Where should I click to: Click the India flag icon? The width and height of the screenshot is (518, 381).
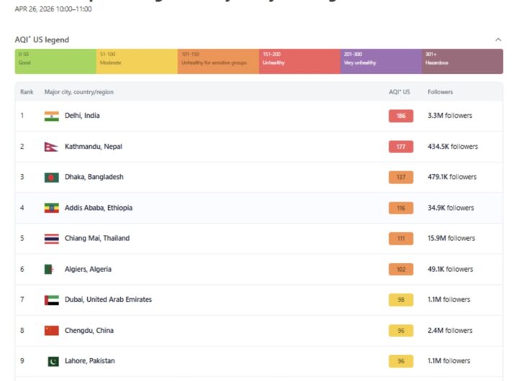tap(51, 116)
